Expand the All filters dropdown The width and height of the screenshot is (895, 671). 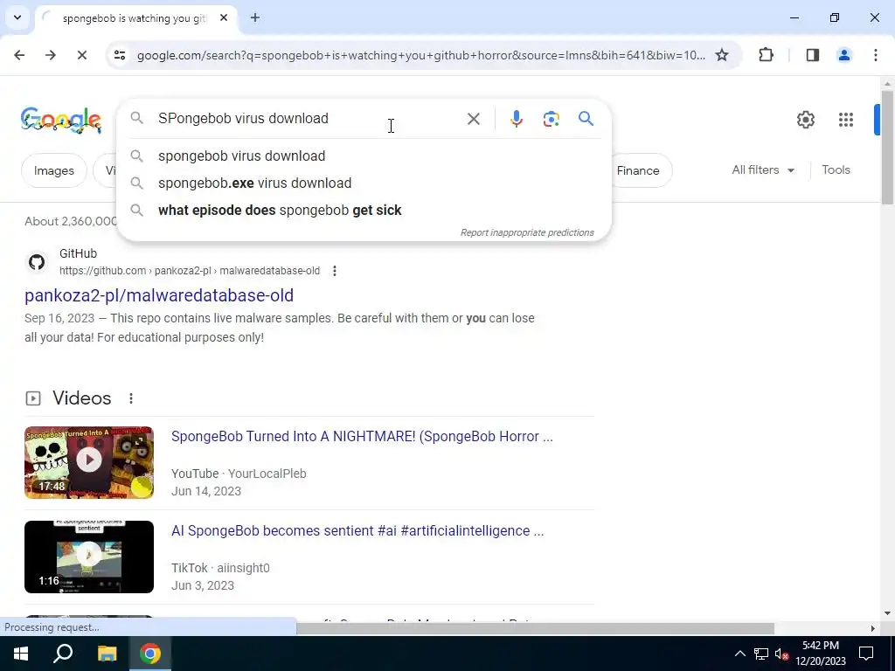click(x=763, y=170)
